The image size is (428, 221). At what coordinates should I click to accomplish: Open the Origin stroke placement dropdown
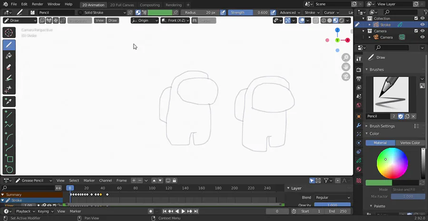coord(145,20)
